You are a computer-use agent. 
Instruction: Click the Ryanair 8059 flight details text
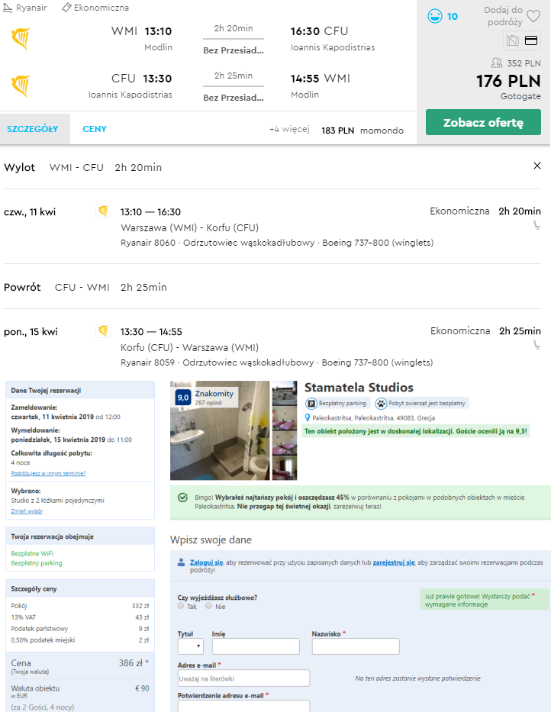coord(276,362)
